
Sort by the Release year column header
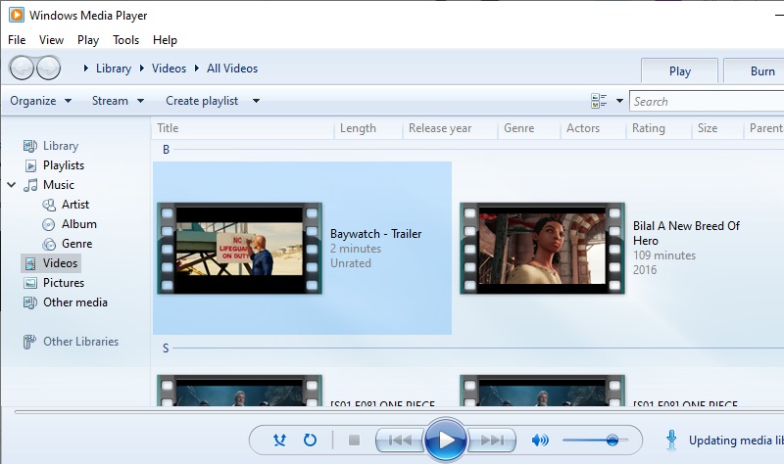450,128
